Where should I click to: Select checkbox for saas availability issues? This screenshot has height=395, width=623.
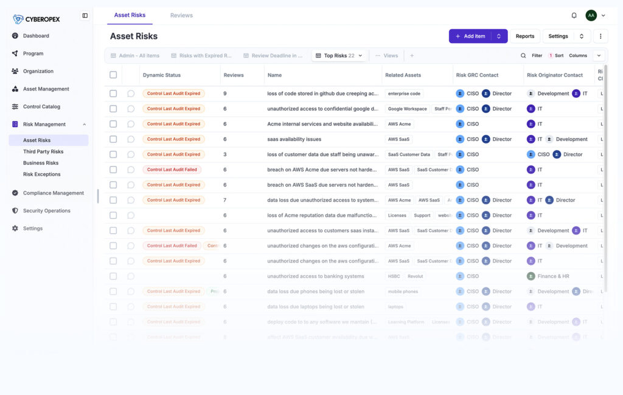(x=113, y=139)
